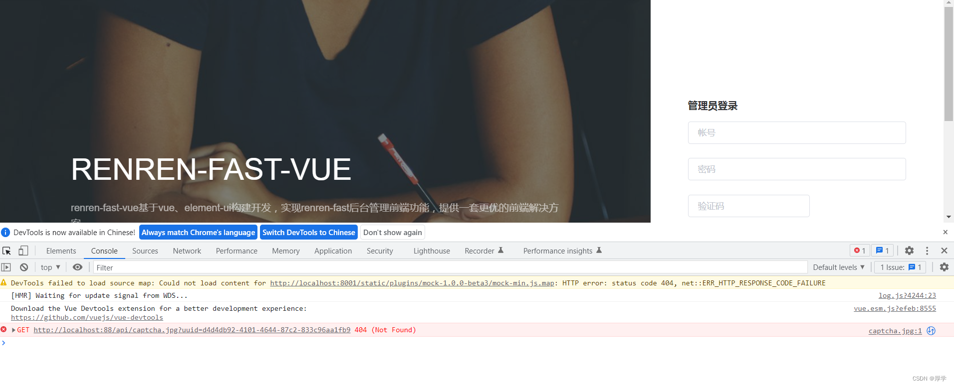Open the captcha.jpg request URL link

click(192, 330)
